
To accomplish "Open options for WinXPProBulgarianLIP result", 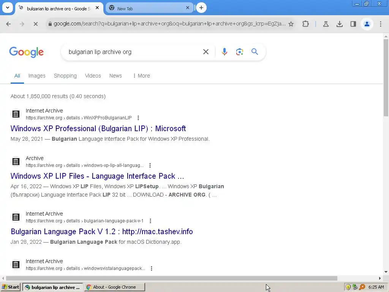I will (138, 118).
